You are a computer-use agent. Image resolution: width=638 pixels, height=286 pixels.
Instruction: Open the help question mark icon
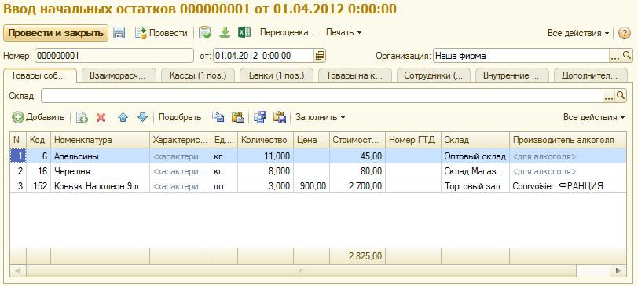tap(624, 33)
